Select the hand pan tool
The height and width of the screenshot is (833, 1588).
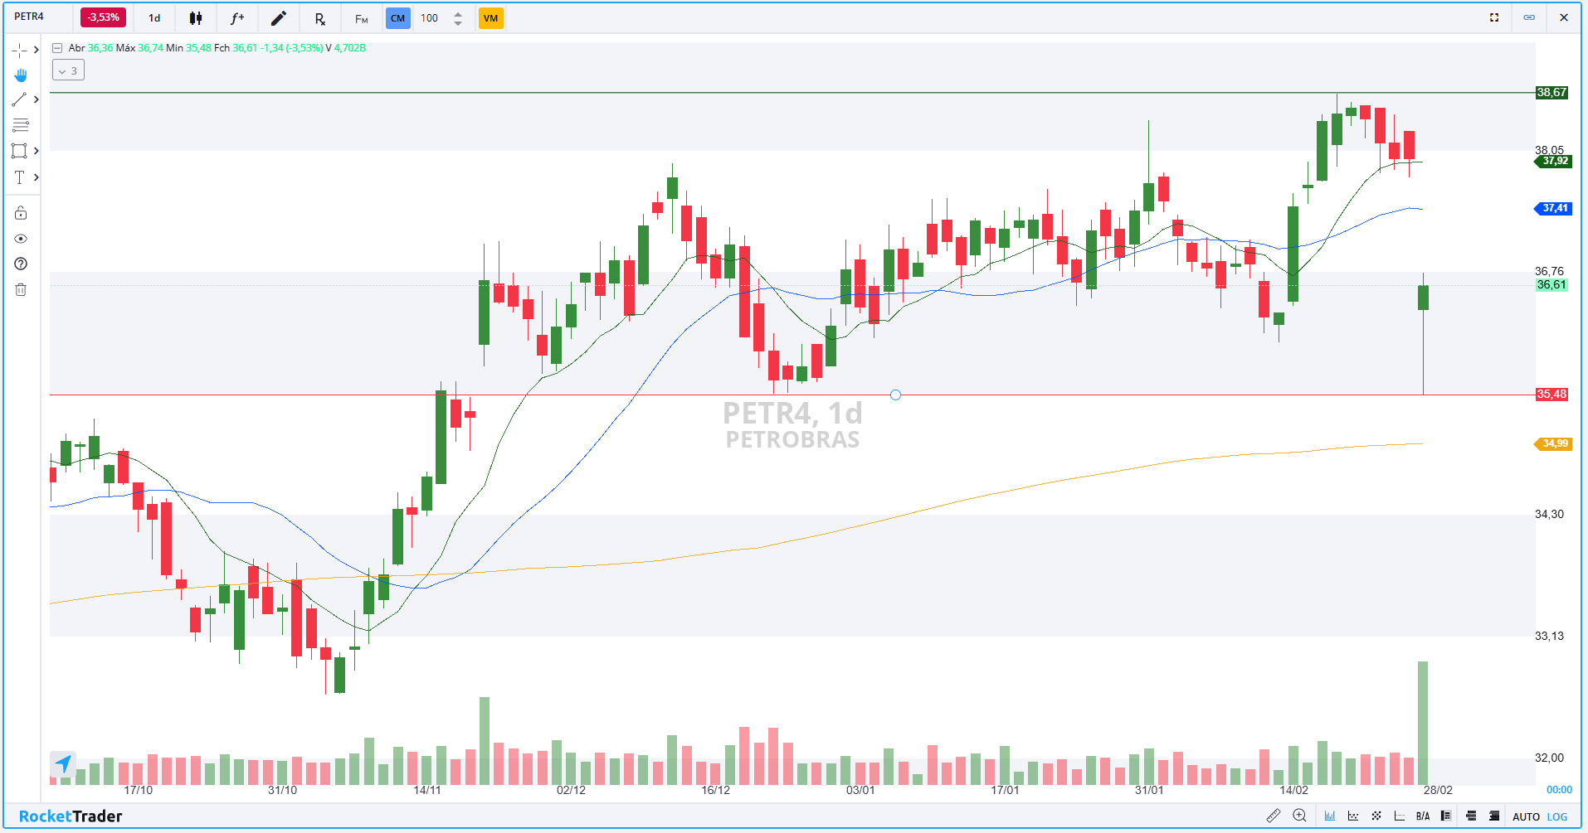21,75
